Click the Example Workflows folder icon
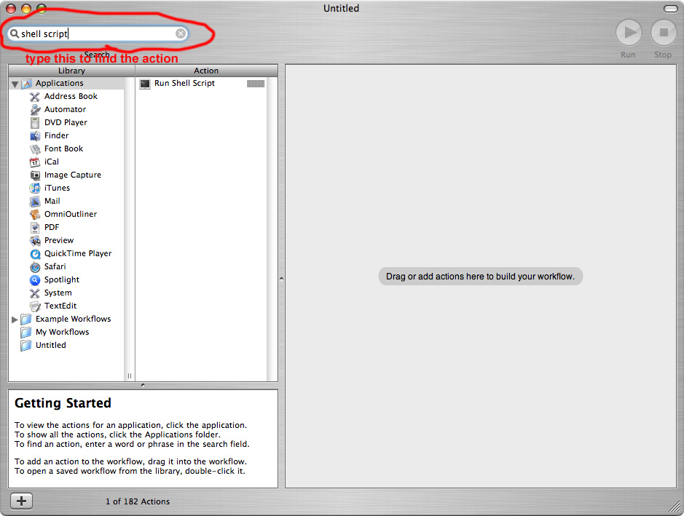Image resolution: width=684 pixels, height=516 pixels. click(x=26, y=319)
